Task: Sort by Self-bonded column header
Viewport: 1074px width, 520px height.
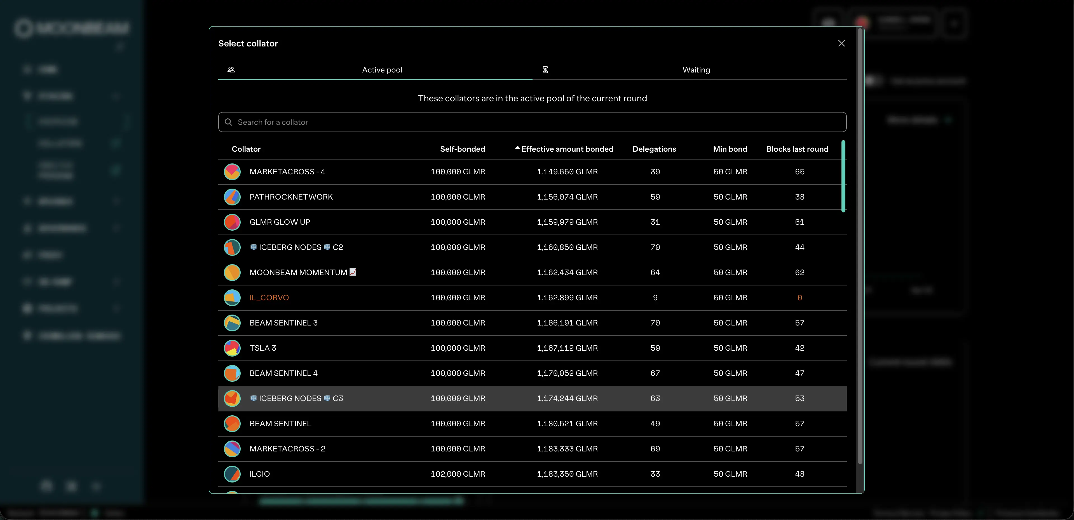Action: pyautogui.click(x=462, y=149)
